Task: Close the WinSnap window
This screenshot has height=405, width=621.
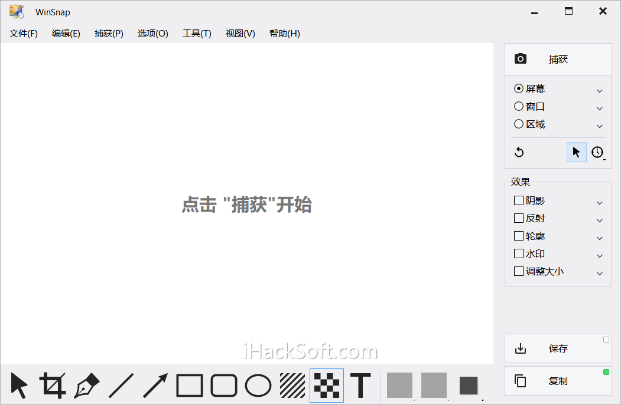Action: [603, 11]
